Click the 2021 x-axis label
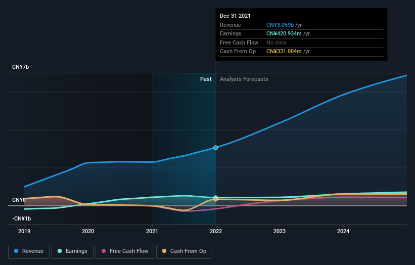 pos(152,232)
